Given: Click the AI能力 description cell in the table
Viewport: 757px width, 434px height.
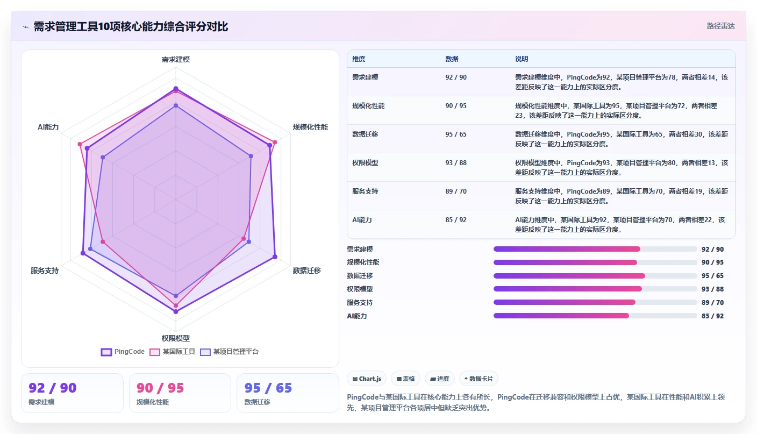Looking at the screenshot, I should point(622,224).
